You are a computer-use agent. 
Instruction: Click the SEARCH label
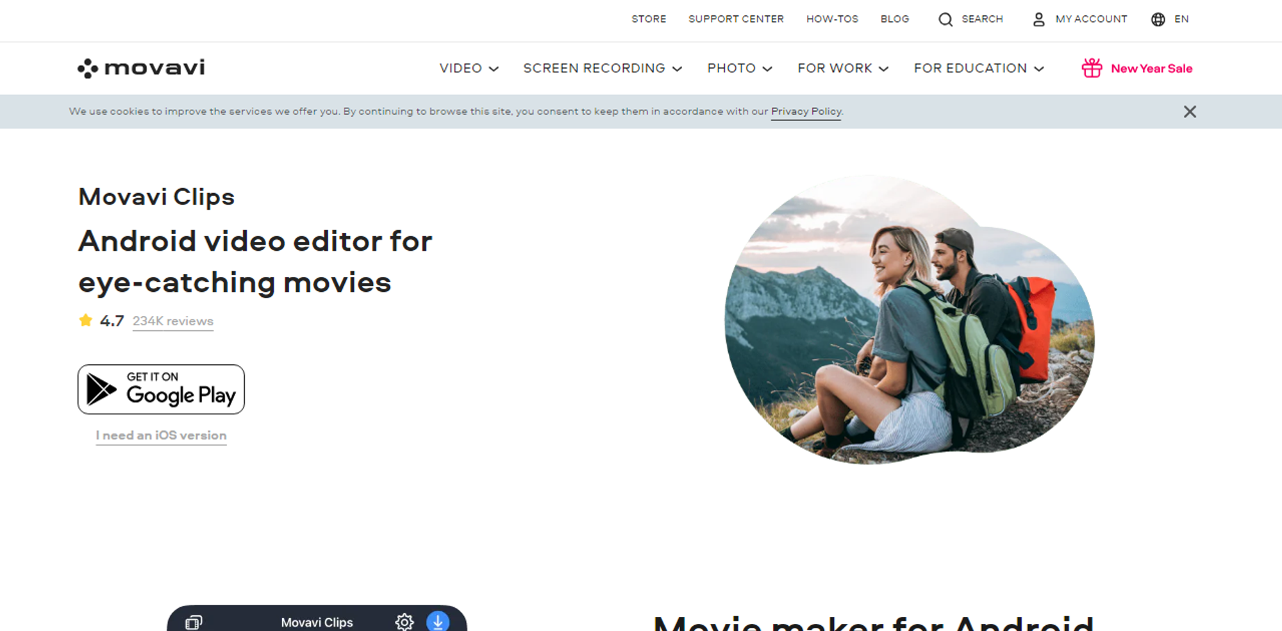point(982,19)
